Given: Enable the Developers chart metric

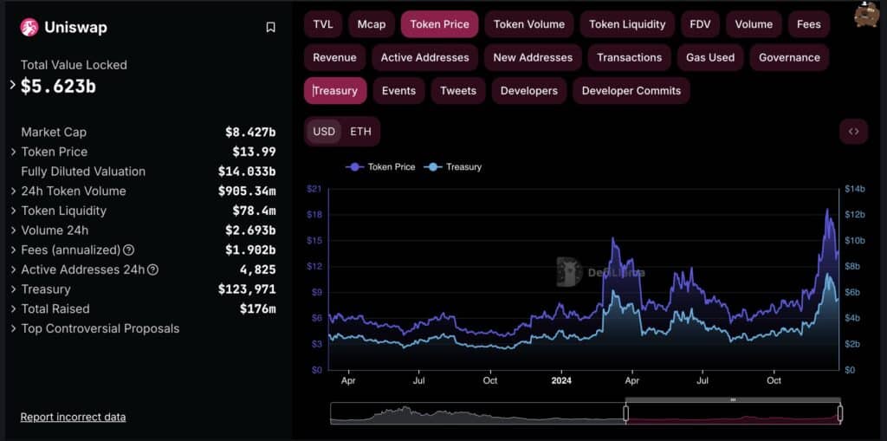Looking at the screenshot, I should [529, 91].
